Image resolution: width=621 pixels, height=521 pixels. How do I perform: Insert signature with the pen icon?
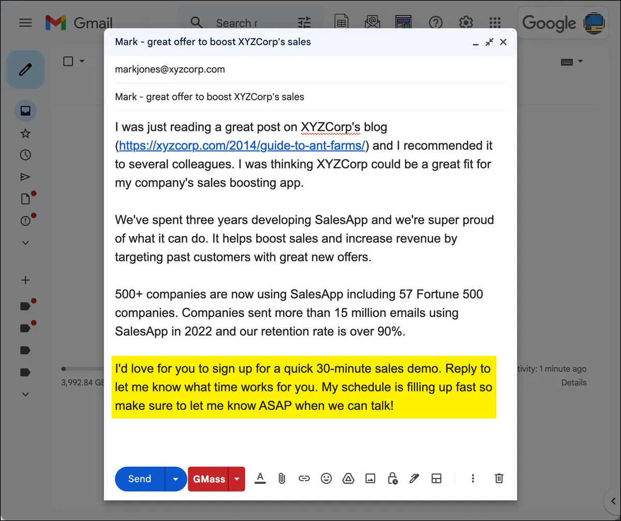tap(414, 479)
